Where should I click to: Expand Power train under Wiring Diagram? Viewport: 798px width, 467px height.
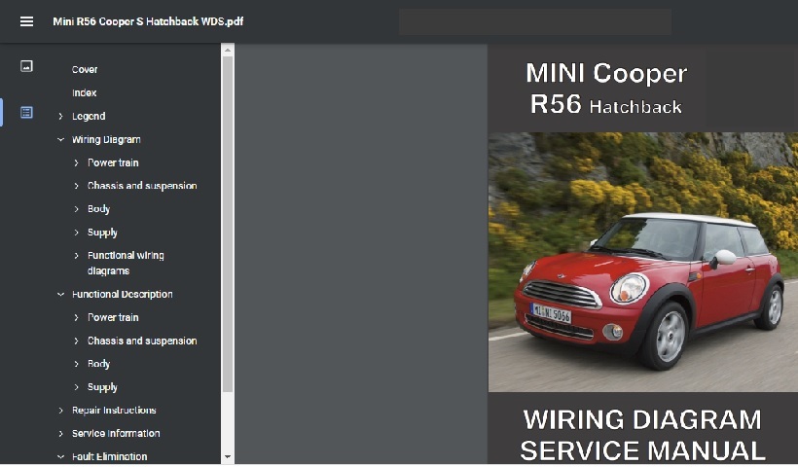76,162
